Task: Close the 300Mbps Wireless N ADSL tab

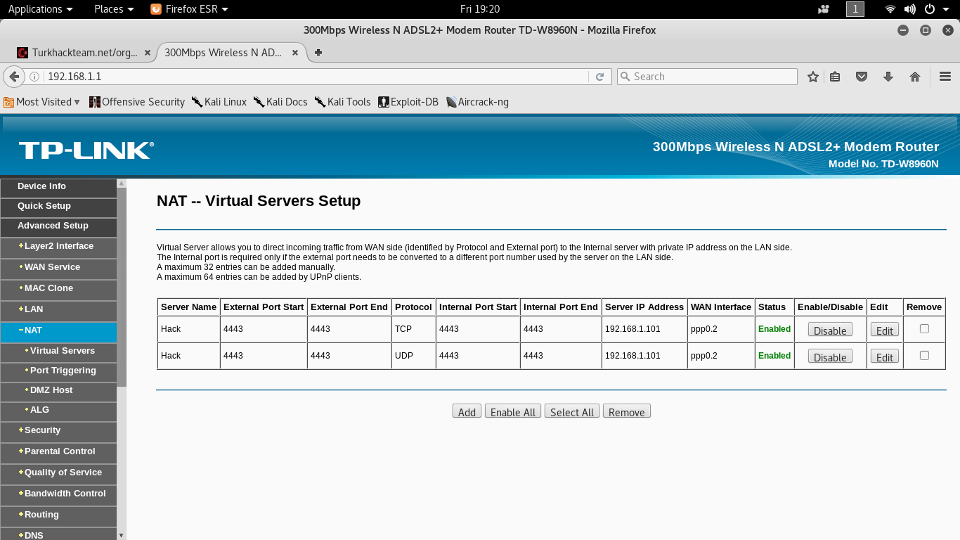Action: click(295, 53)
